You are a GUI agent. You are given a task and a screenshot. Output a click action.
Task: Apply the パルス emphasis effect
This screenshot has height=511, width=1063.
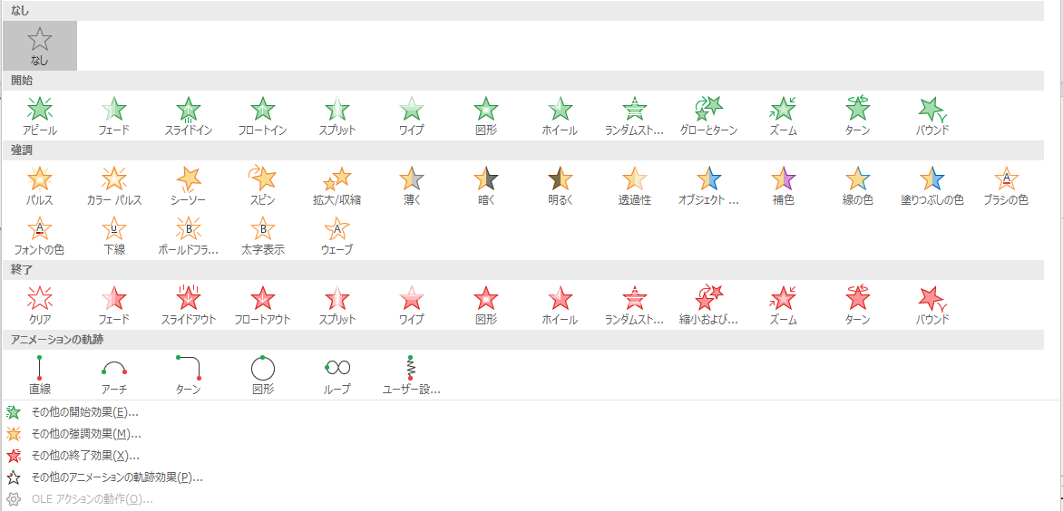pyautogui.click(x=39, y=186)
